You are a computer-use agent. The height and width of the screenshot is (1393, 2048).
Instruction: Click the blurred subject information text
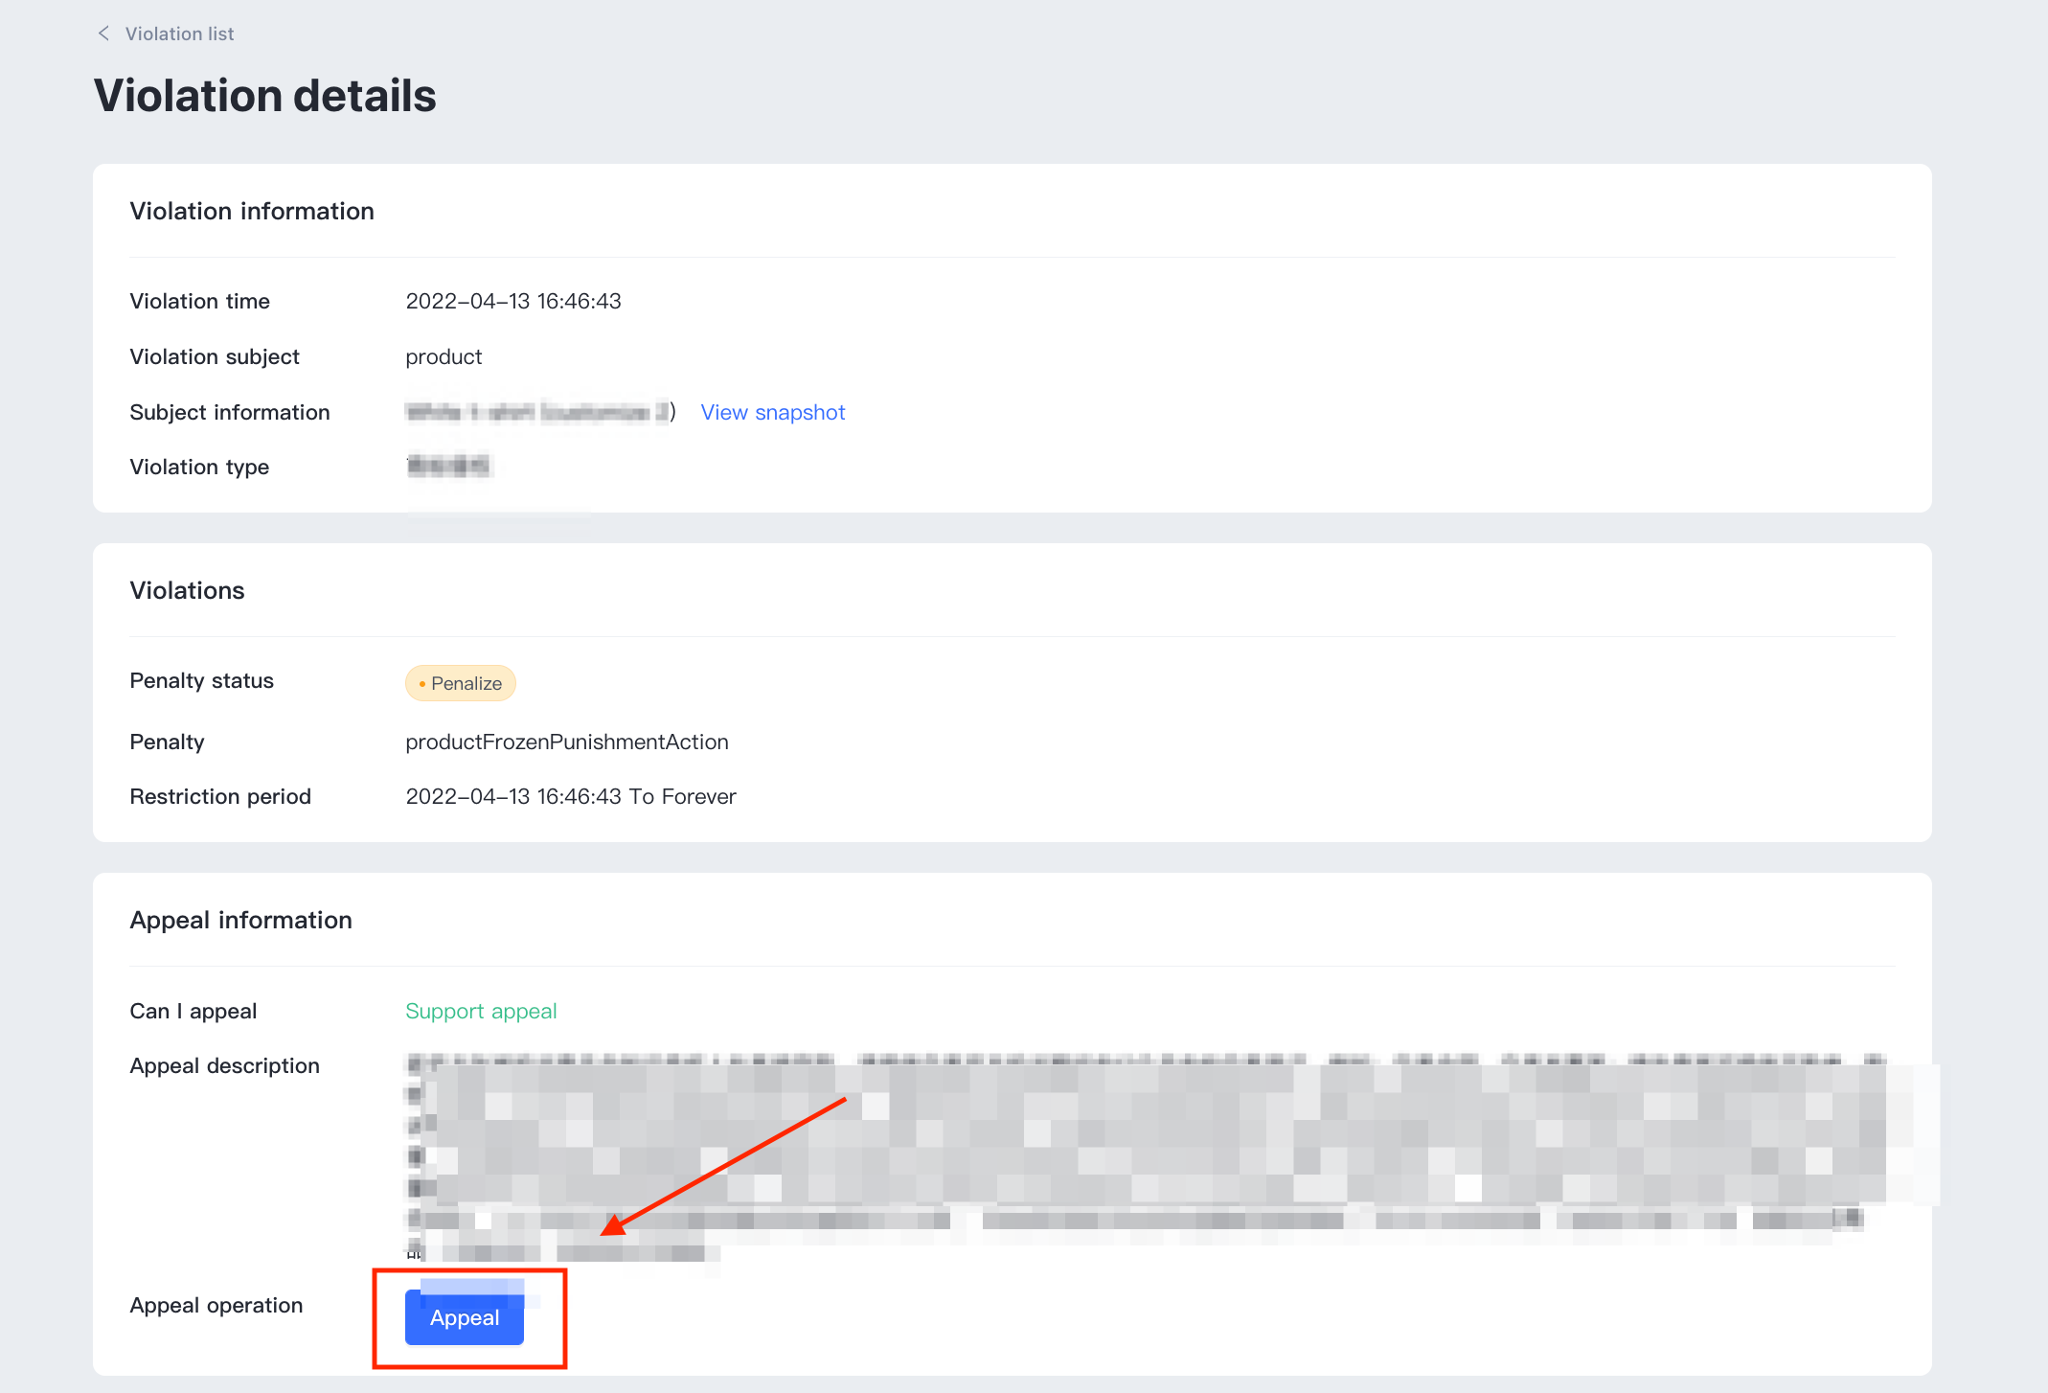pyautogui.click(x=536, y=412)
